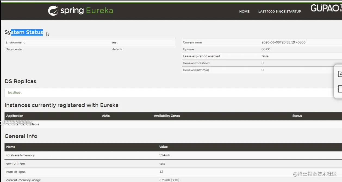Image resolution: width=342 pixels, height=182 pixels.
Task: Click the Application column header
Action: pyautogui.click(x=15, y=116)
